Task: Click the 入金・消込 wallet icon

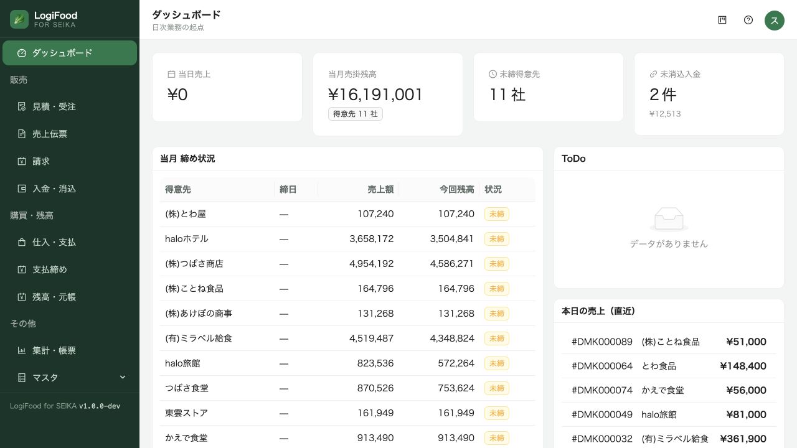Action: (x=22, y=189)
